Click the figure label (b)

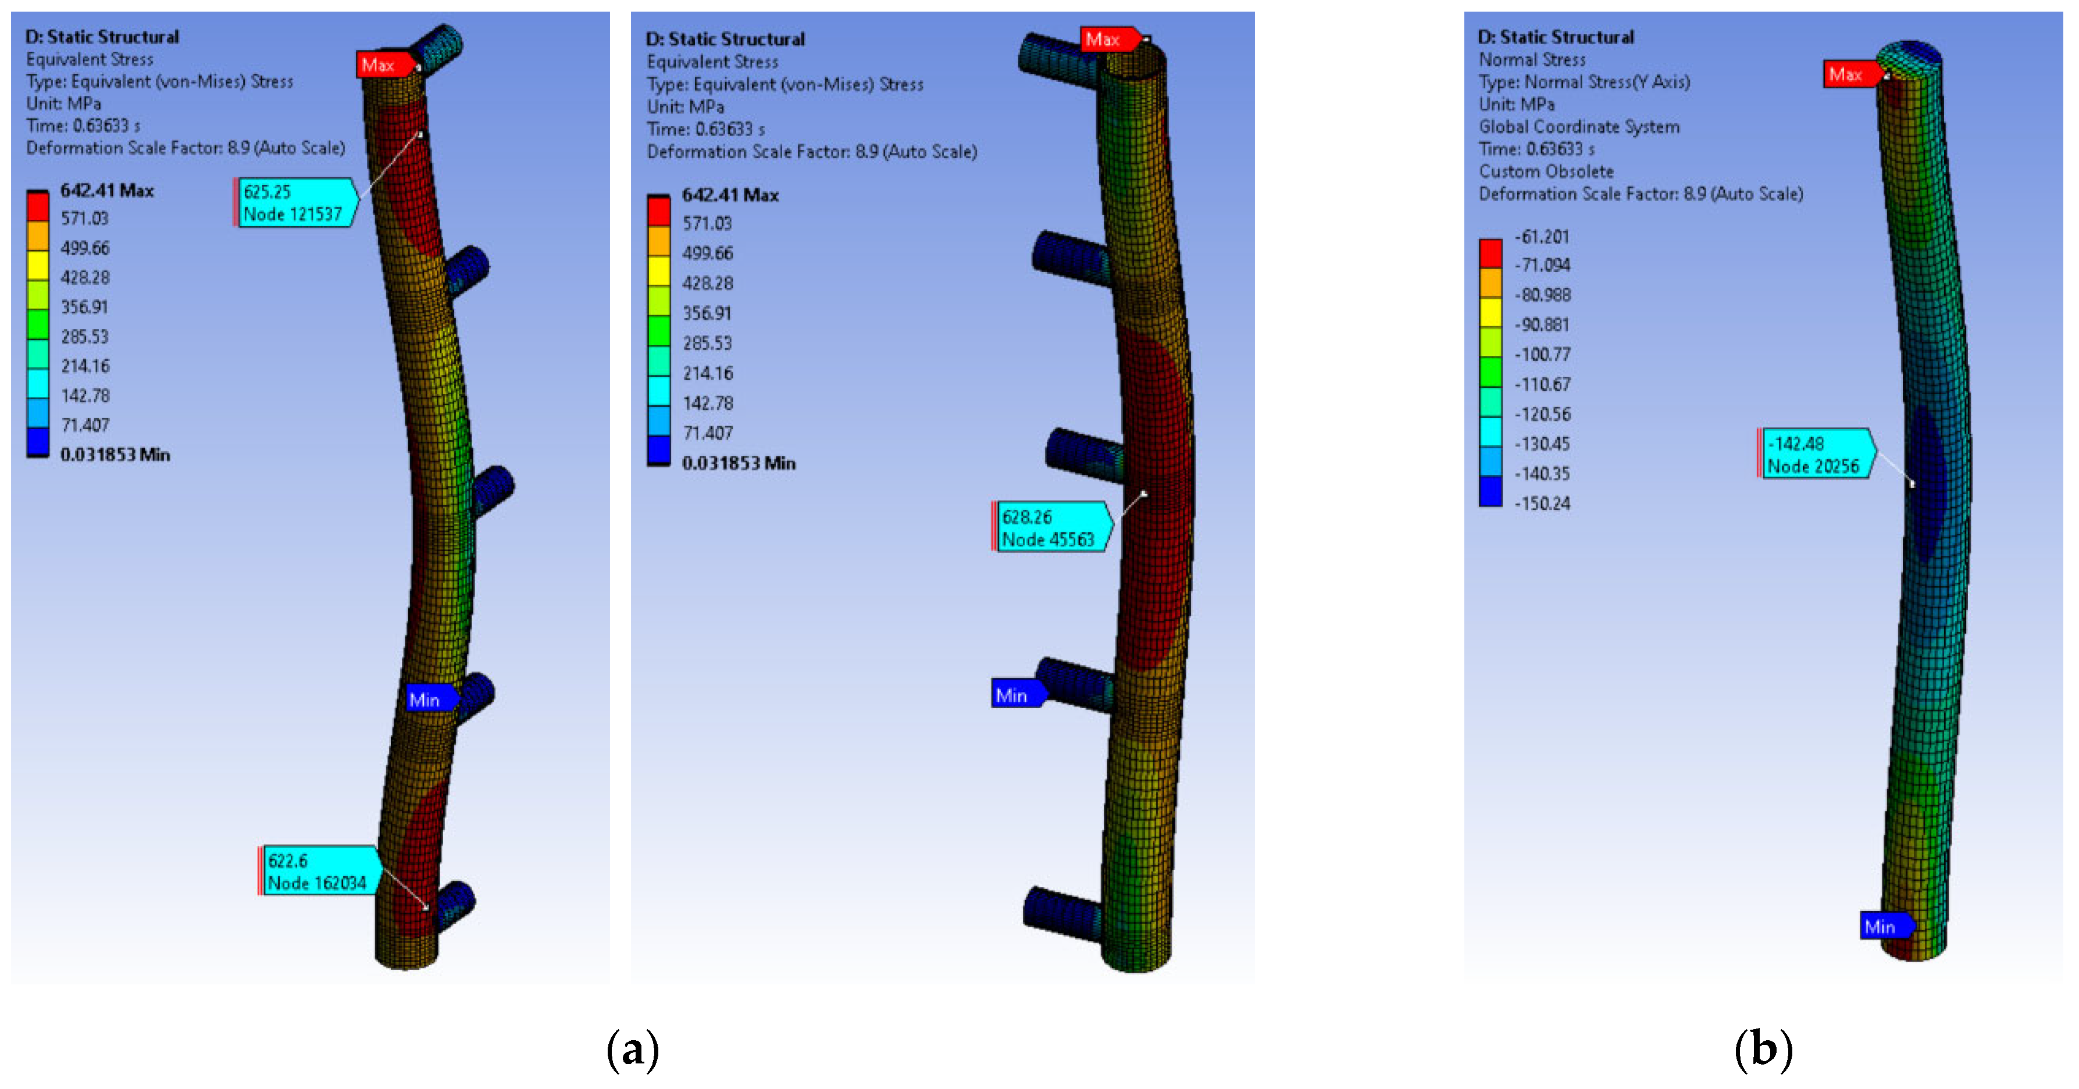pos(1763,1049)
